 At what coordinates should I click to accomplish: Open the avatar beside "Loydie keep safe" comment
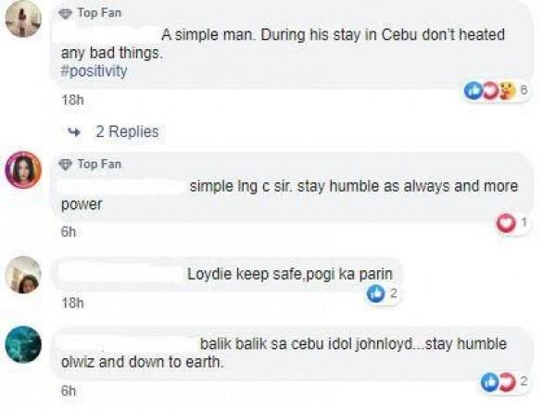coord(24,274)
